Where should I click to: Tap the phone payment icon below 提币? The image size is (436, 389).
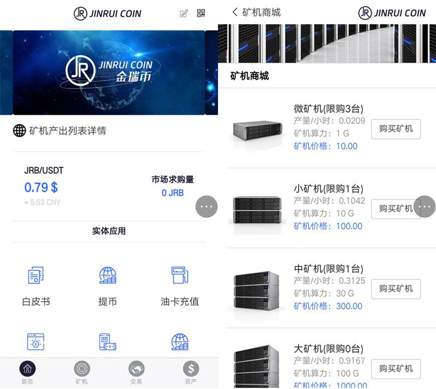click(x=108, y=342)
